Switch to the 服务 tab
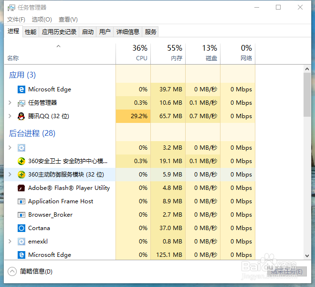 pos(150,32)
